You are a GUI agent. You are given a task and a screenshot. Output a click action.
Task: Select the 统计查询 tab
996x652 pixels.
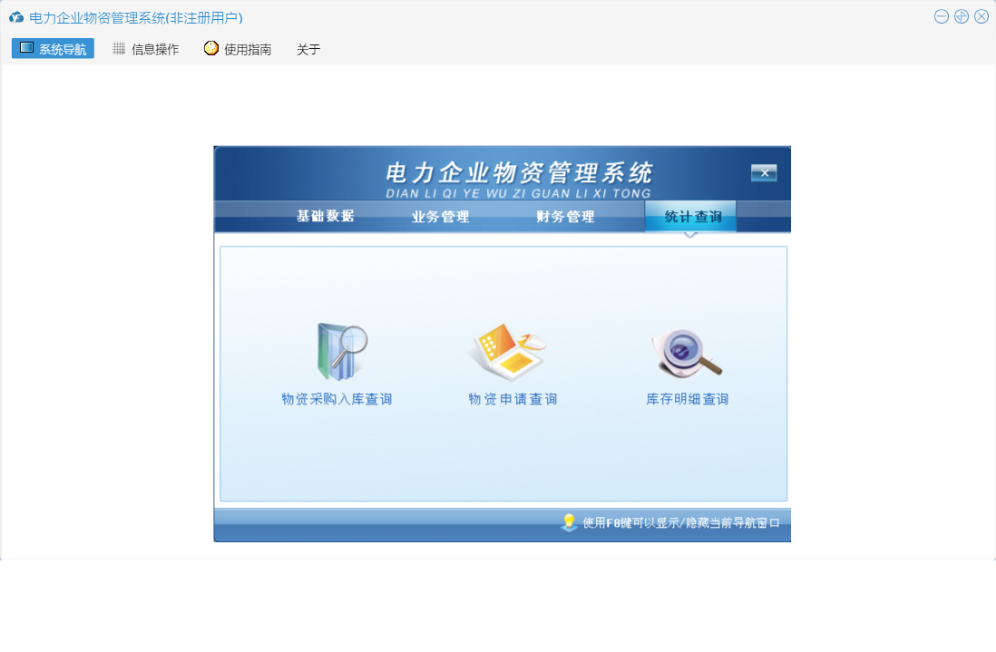[x=690, y=217]
